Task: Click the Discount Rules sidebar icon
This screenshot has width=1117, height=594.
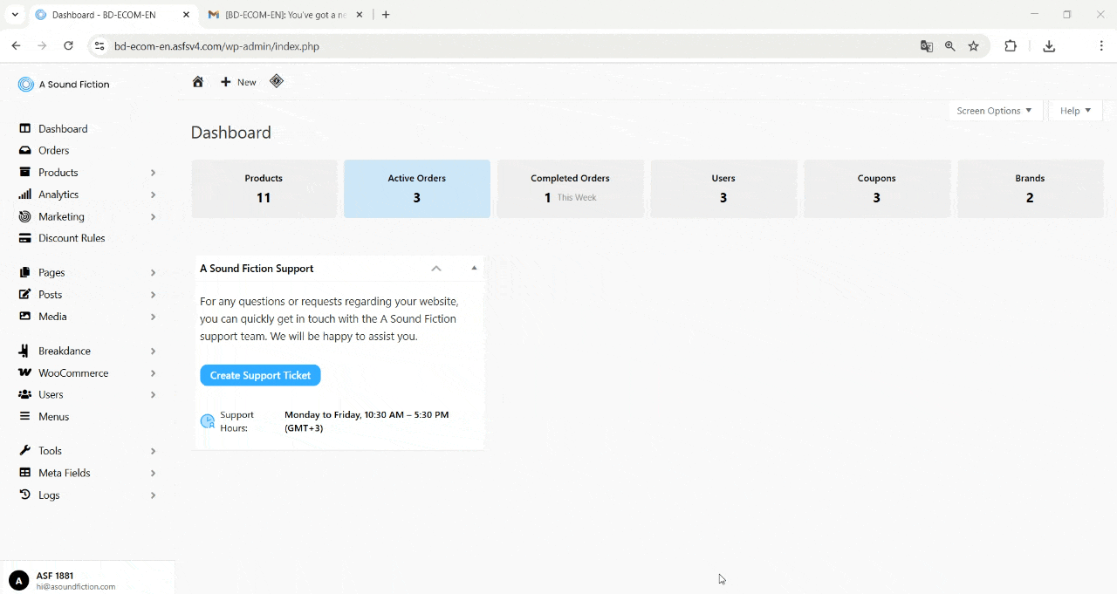Action: (x=24, y=237)
